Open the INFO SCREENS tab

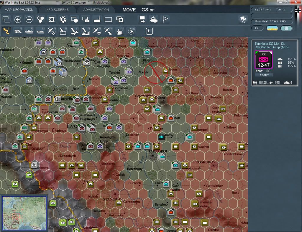(x=57, y=10)
